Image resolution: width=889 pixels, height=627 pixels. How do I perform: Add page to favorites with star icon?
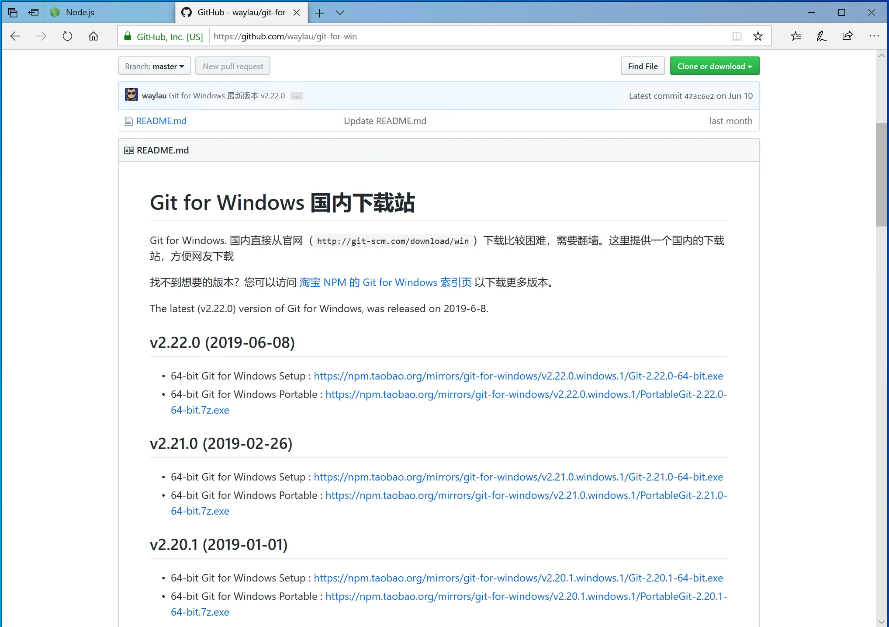pos(758,36)
